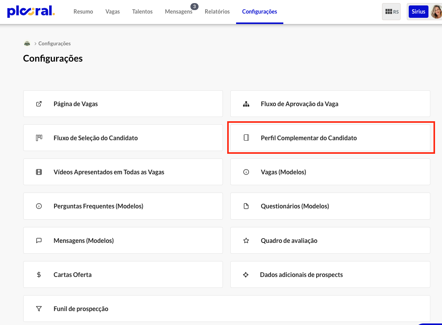
Task: Open the Resumo tab
Action: tap(83, 12)
